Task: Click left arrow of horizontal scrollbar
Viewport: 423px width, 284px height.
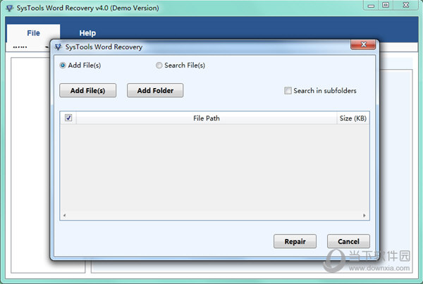Action: tap(64, 215)
